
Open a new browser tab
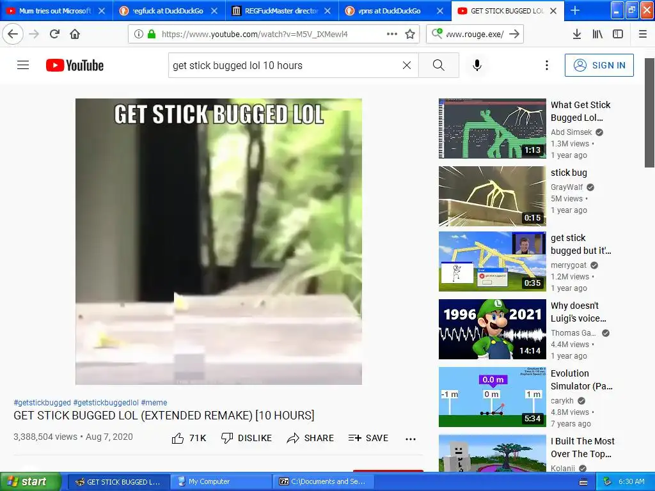click(575, 11)
